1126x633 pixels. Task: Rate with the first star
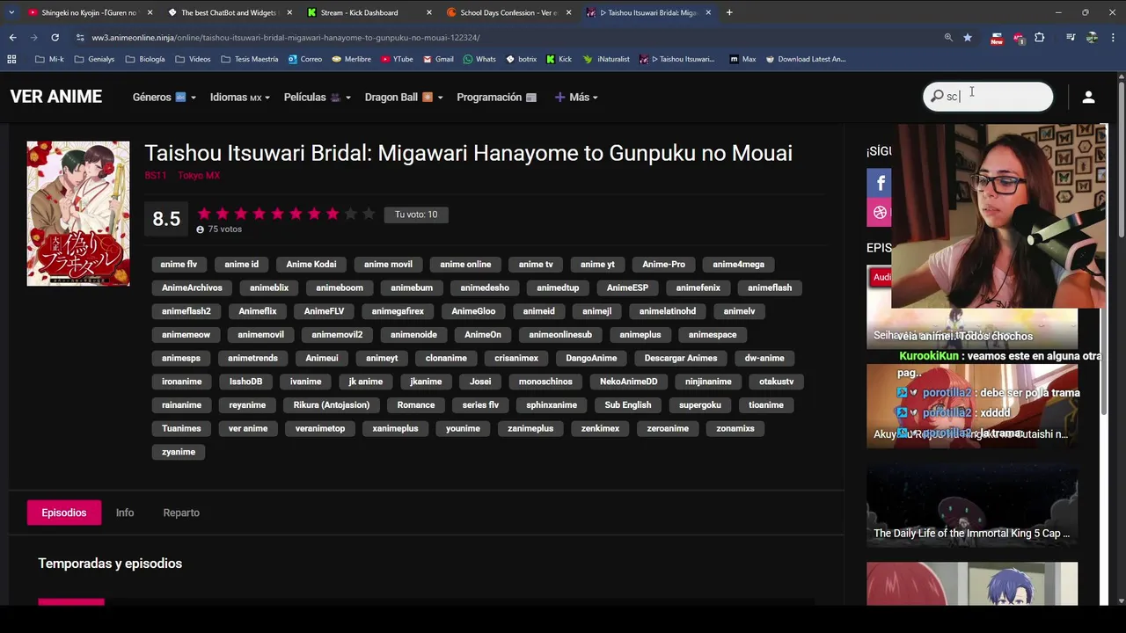point(204,214)
